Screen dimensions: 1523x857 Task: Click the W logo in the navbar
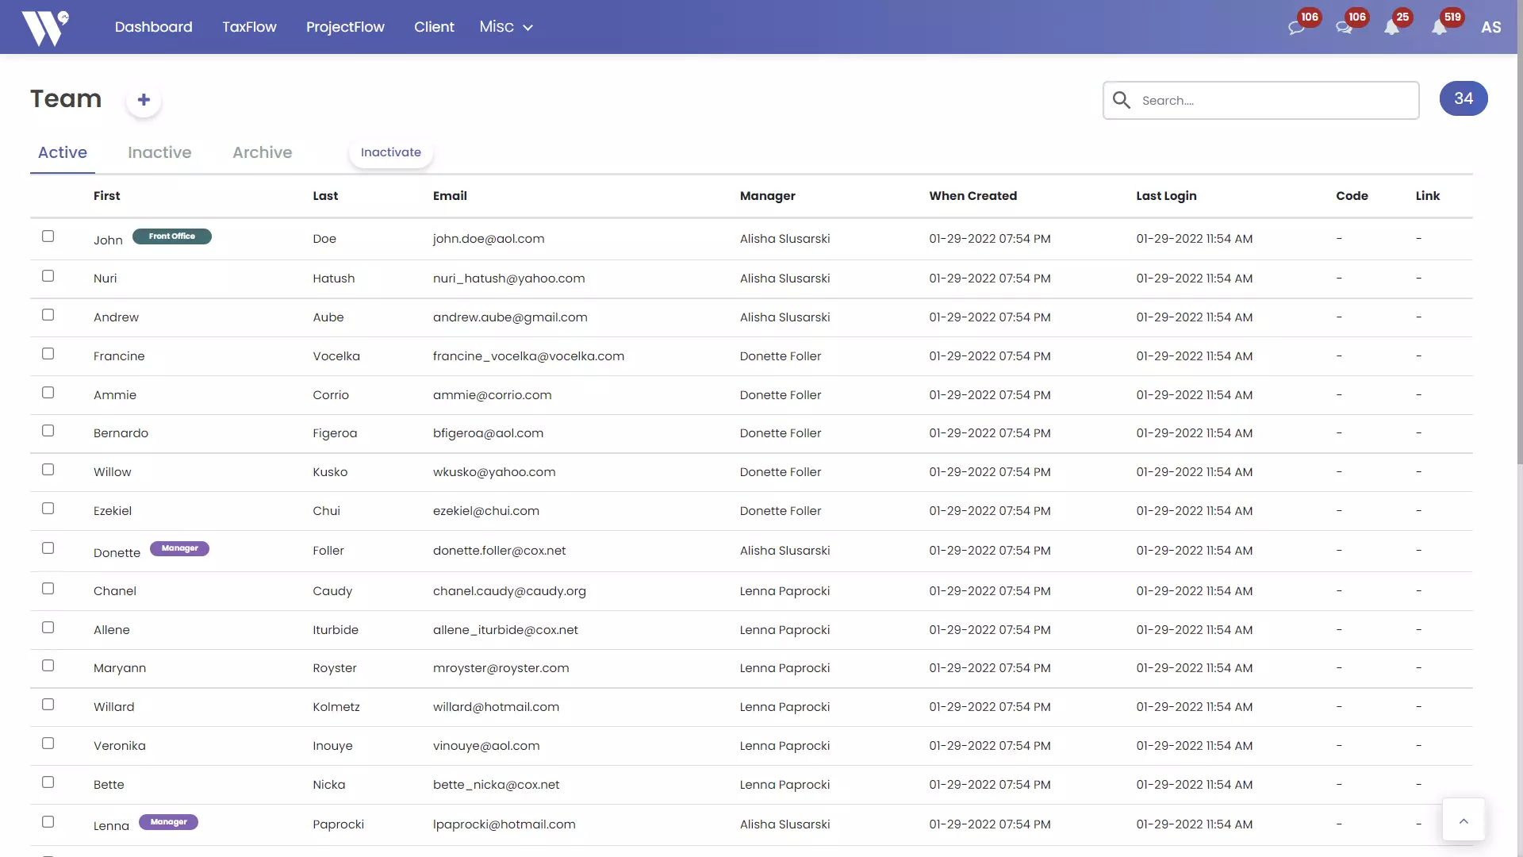point(45,26)
